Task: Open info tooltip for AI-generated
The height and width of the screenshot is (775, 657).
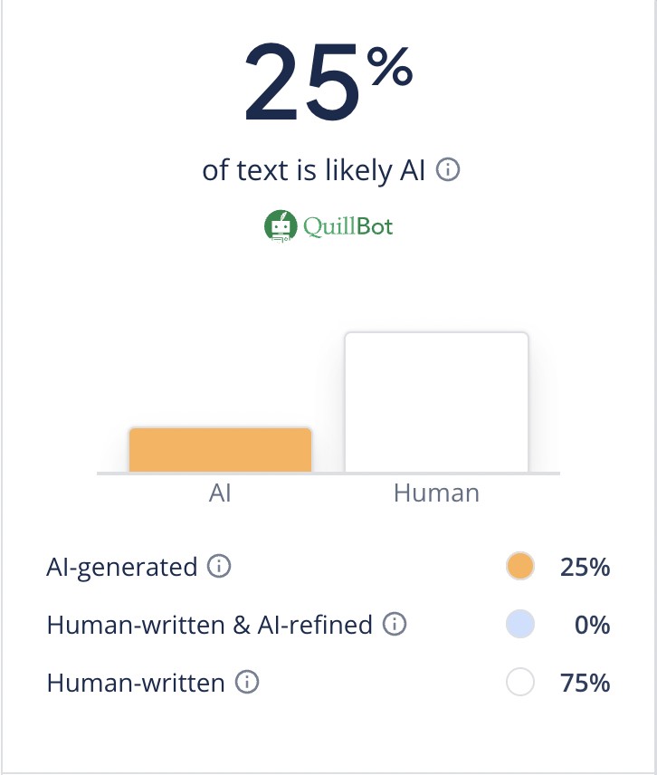Action: pos(218,568)
